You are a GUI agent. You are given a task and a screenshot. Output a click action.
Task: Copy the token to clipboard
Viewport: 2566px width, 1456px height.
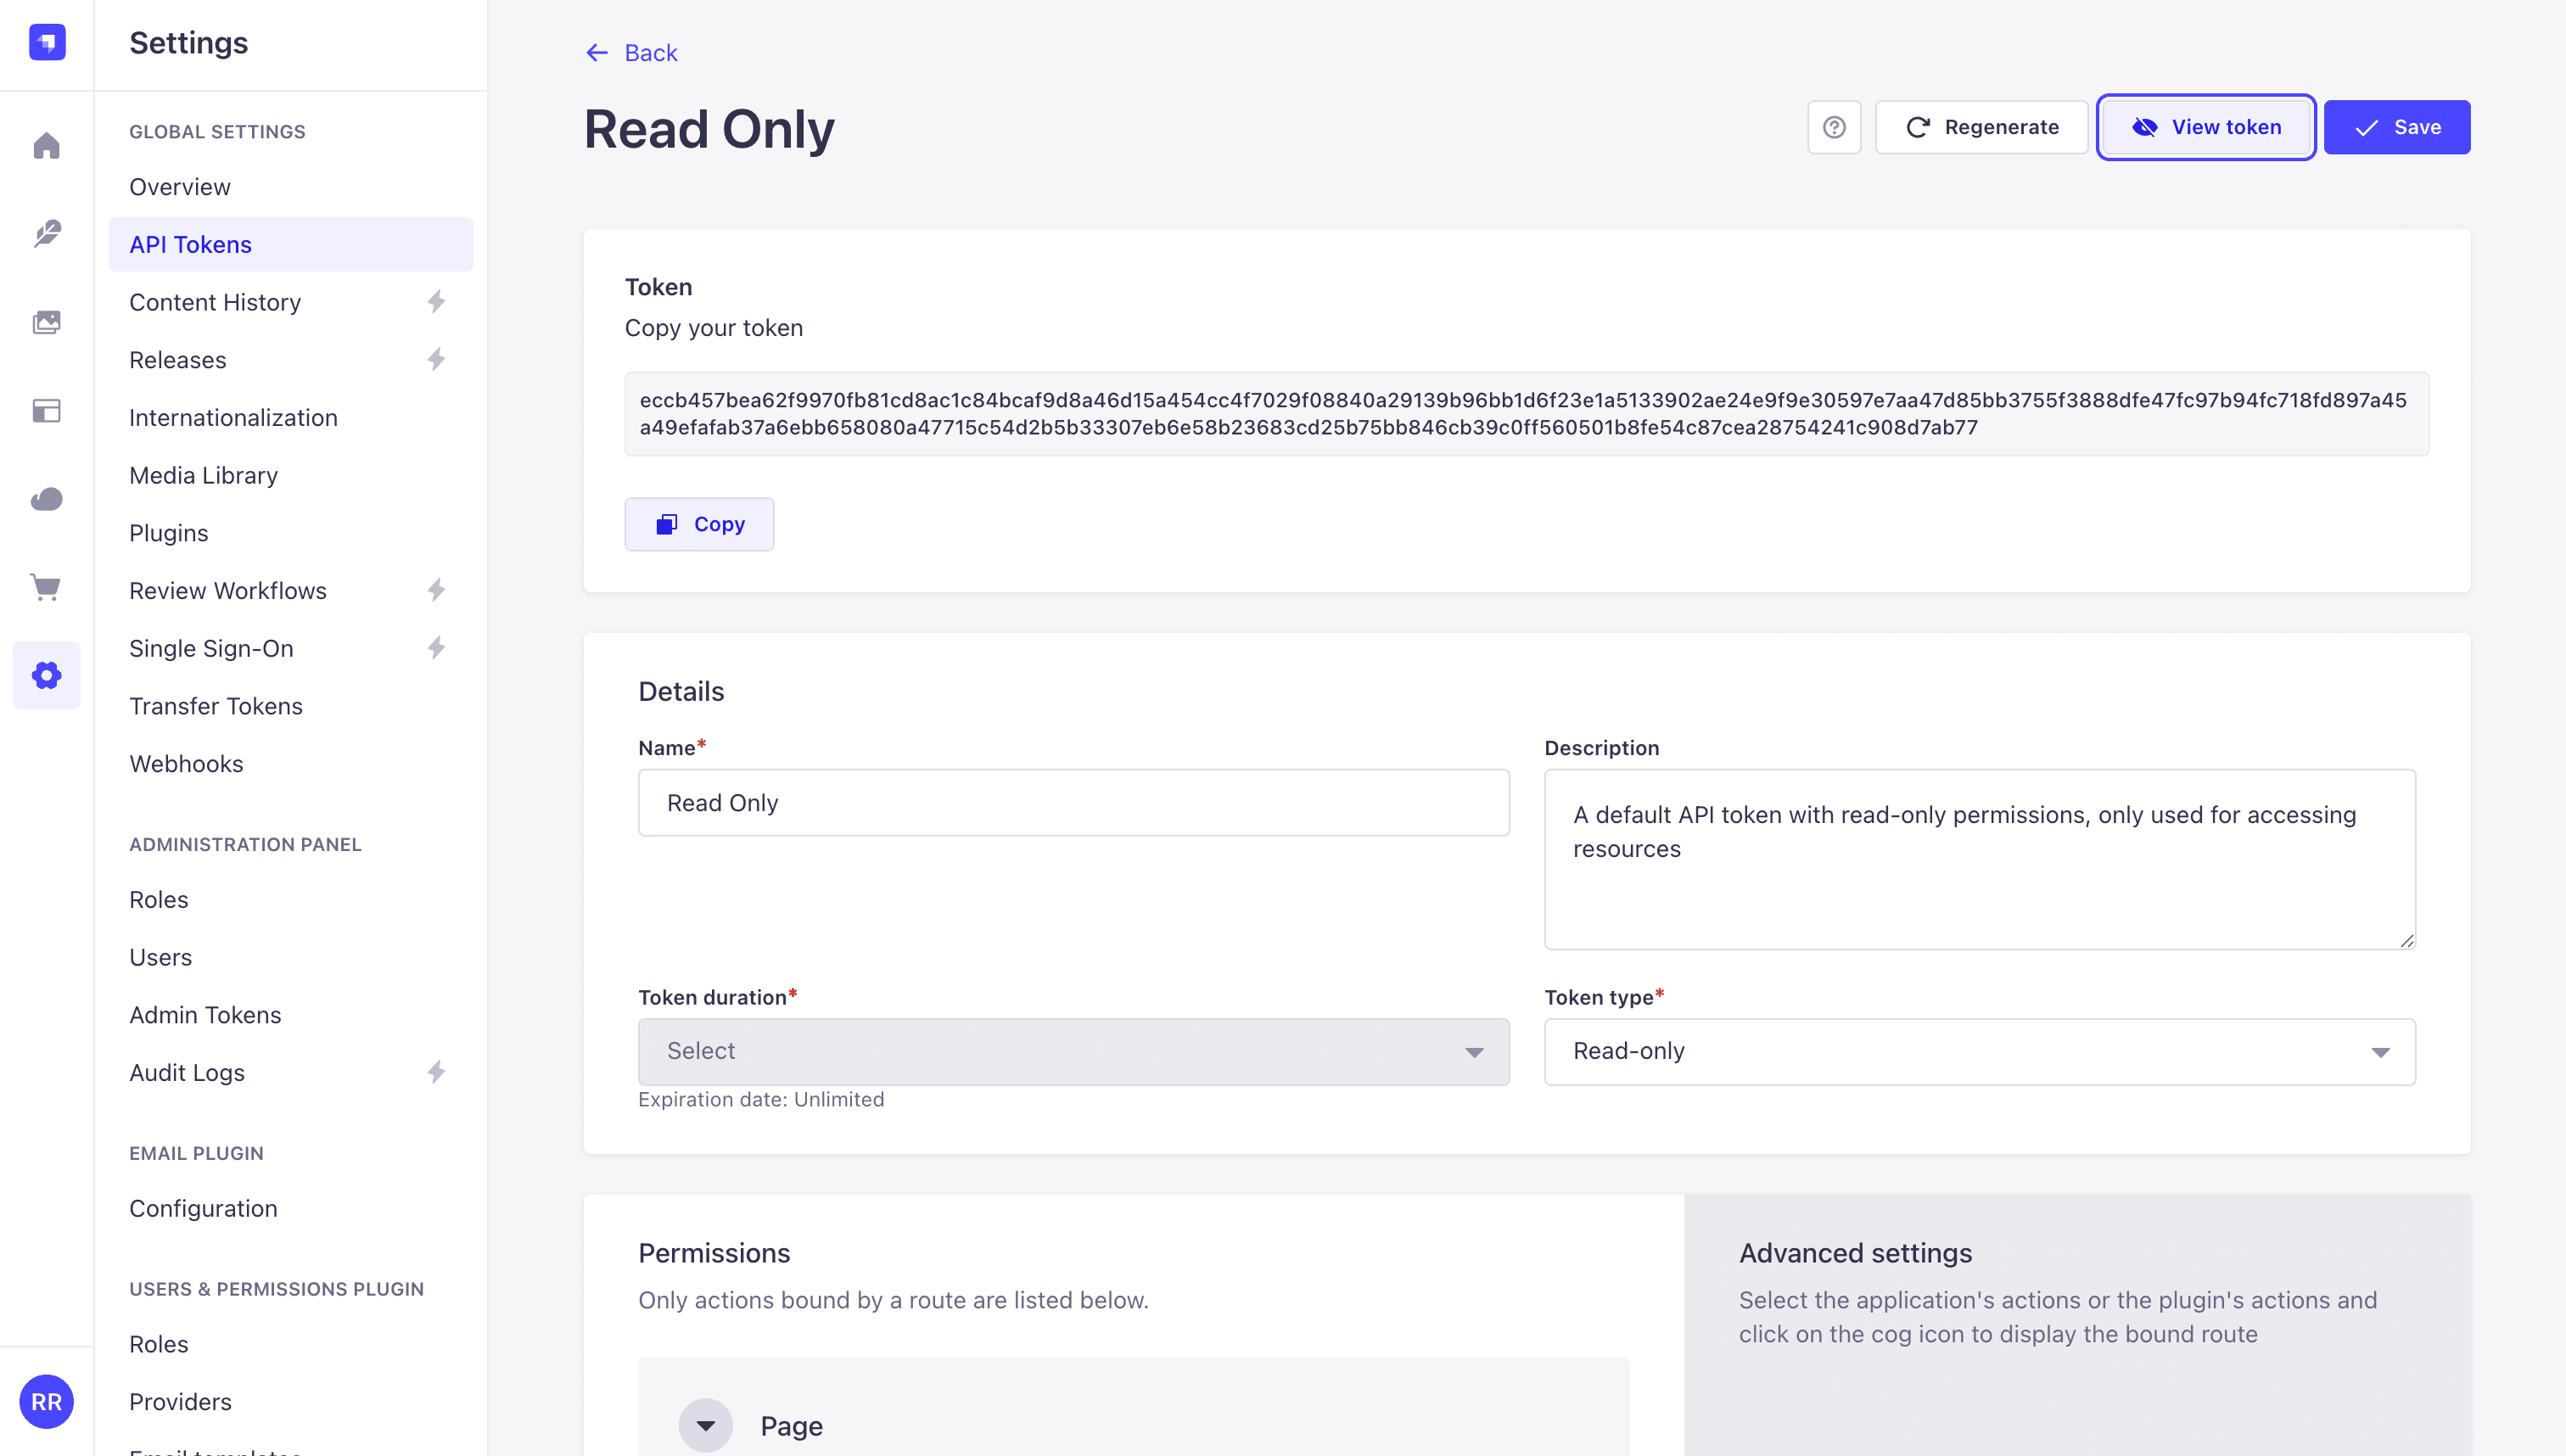(699, 524)
